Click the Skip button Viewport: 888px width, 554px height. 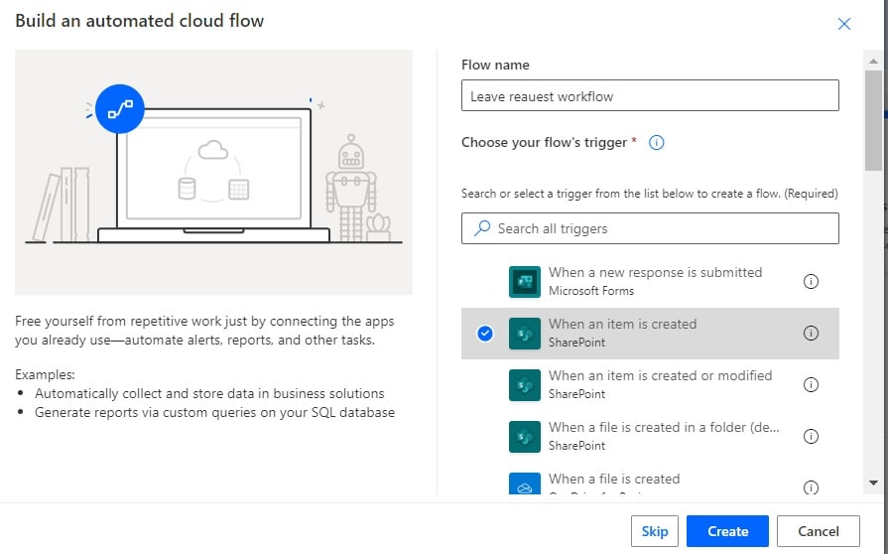[655, 531]
